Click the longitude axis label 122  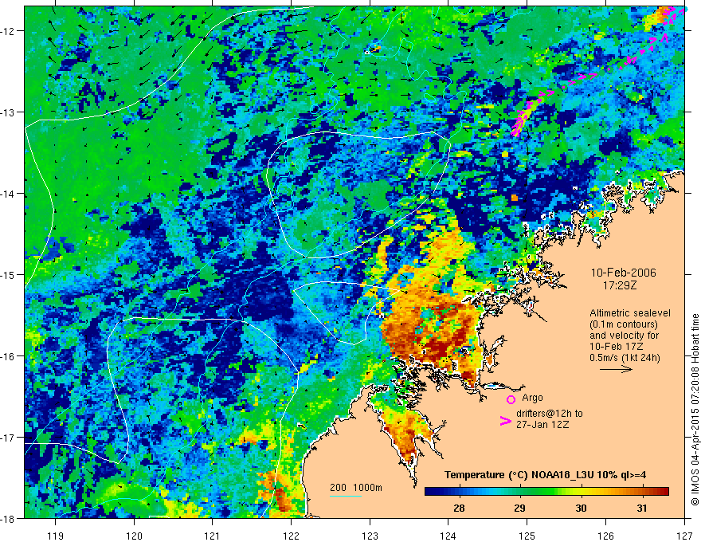(x=291, y=536)
